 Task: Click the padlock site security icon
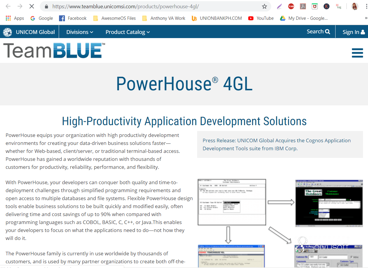tap(46, 6)
